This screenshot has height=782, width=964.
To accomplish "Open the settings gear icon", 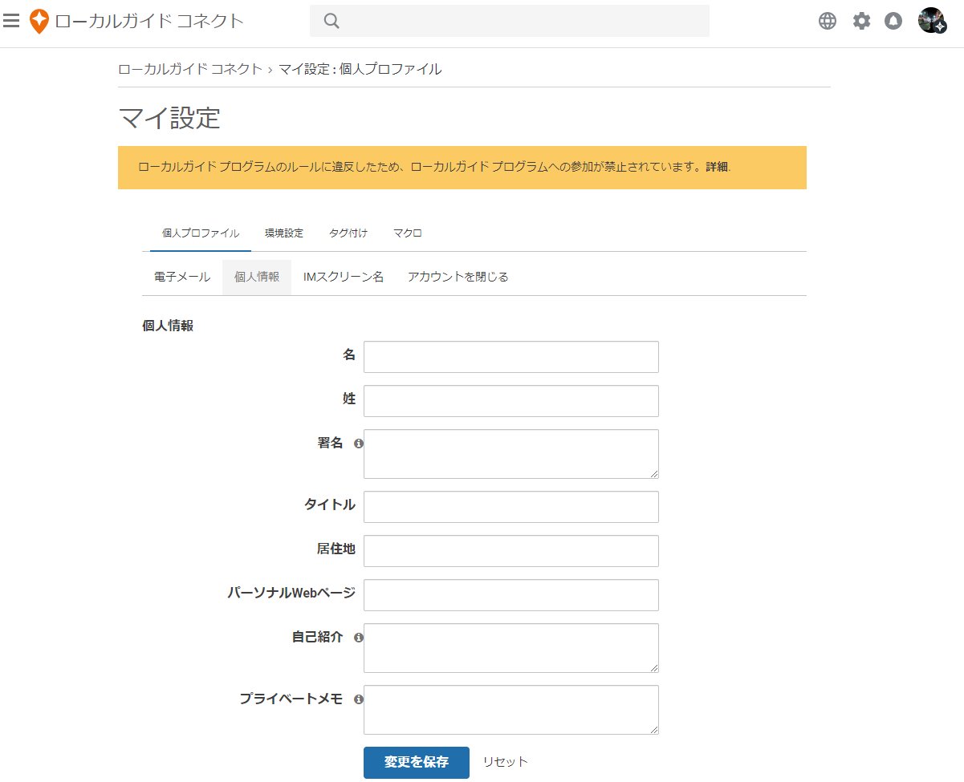I will coord(861,21).
